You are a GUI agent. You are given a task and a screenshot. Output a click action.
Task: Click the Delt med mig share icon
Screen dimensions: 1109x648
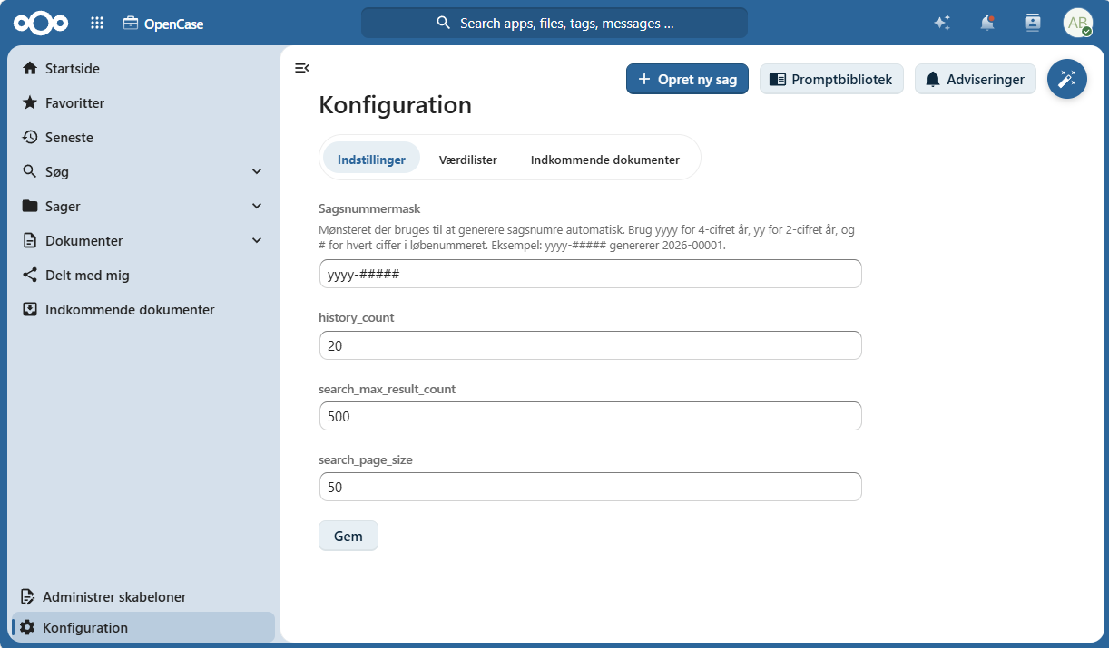[x=30, y=275]
